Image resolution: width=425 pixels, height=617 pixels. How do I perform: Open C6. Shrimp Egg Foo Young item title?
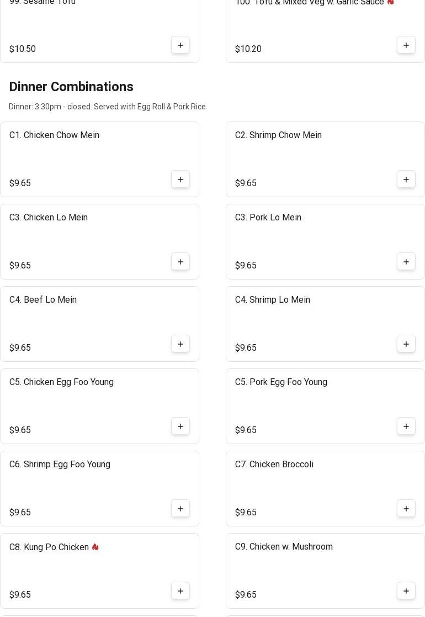click(60, 465)
